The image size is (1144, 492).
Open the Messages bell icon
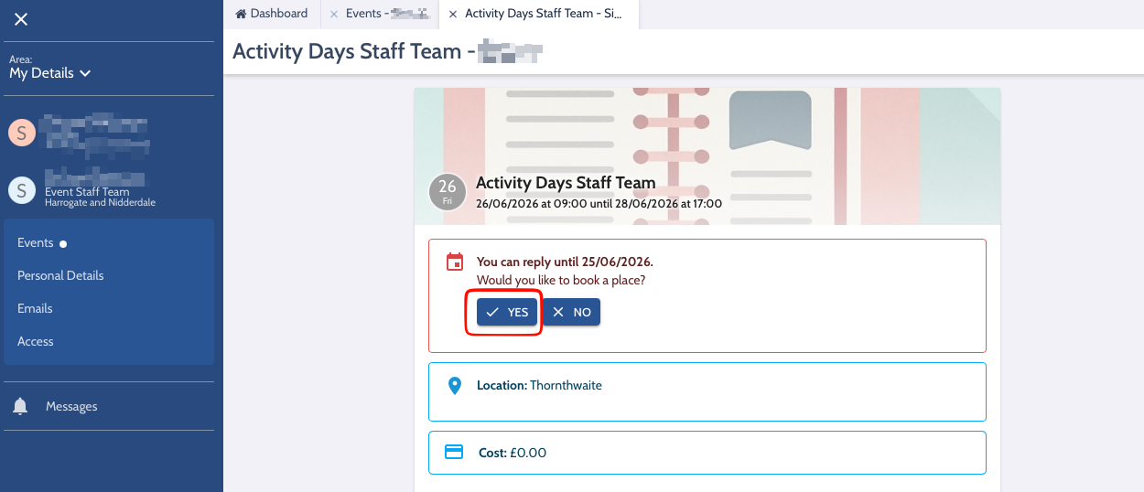(20, 407)
